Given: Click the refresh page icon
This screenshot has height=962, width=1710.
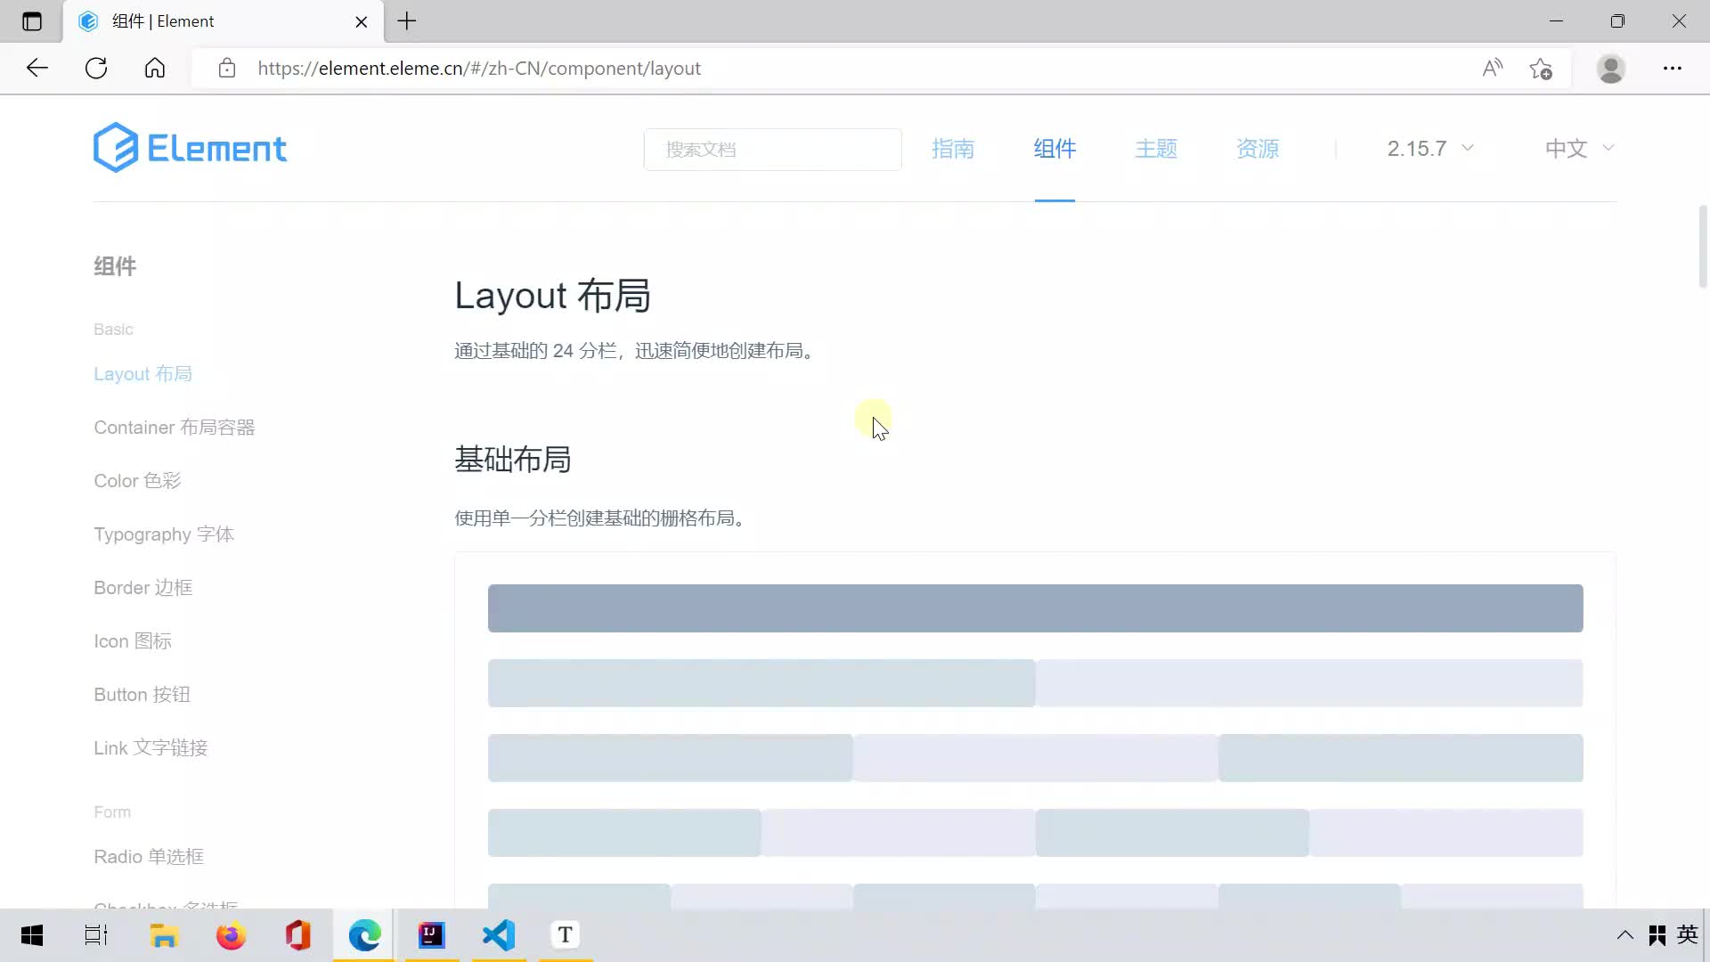Looking at the screenshot, I should pyautogui.click(x=97, y=68).
